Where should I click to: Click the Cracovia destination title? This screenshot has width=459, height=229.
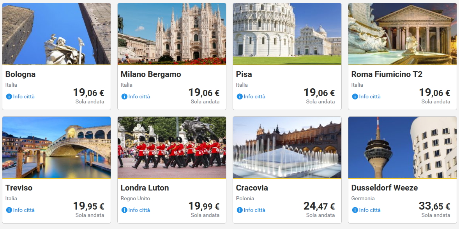pyautogui.click(x=252, y=188)
